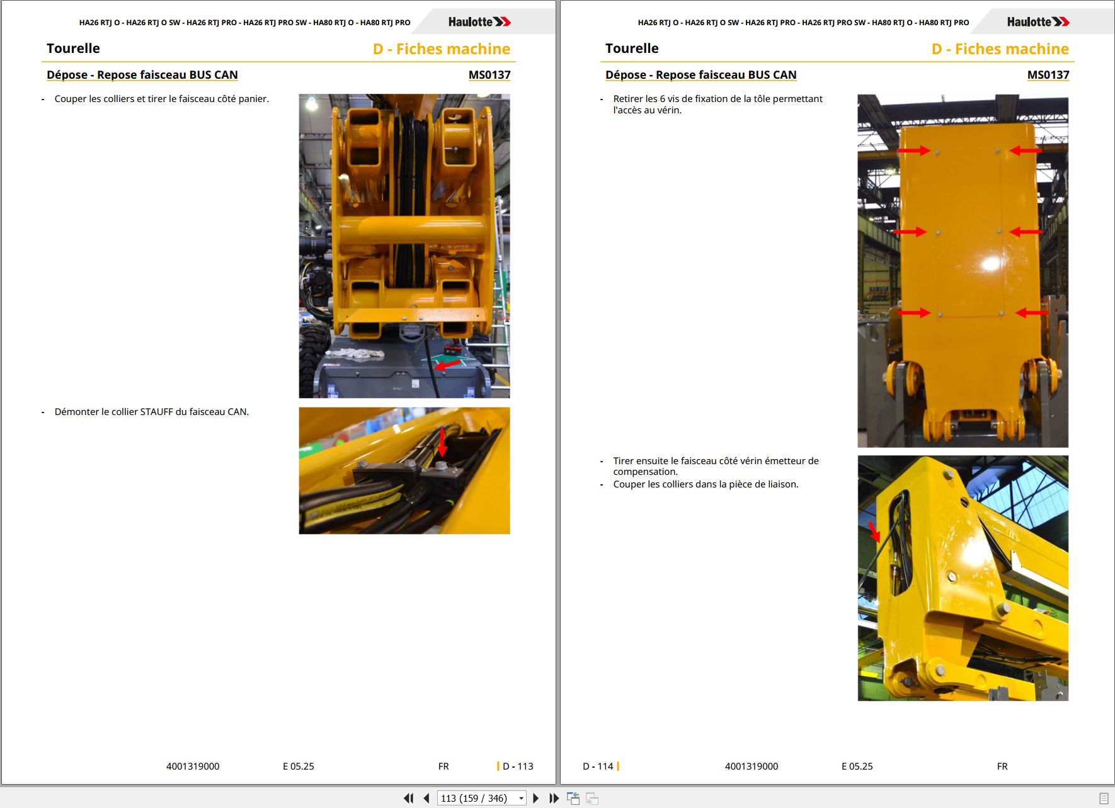The width and height of the screenshot is (1115, 808).
Task: Select the model list header on left page
Action: (x=244, y=23)
